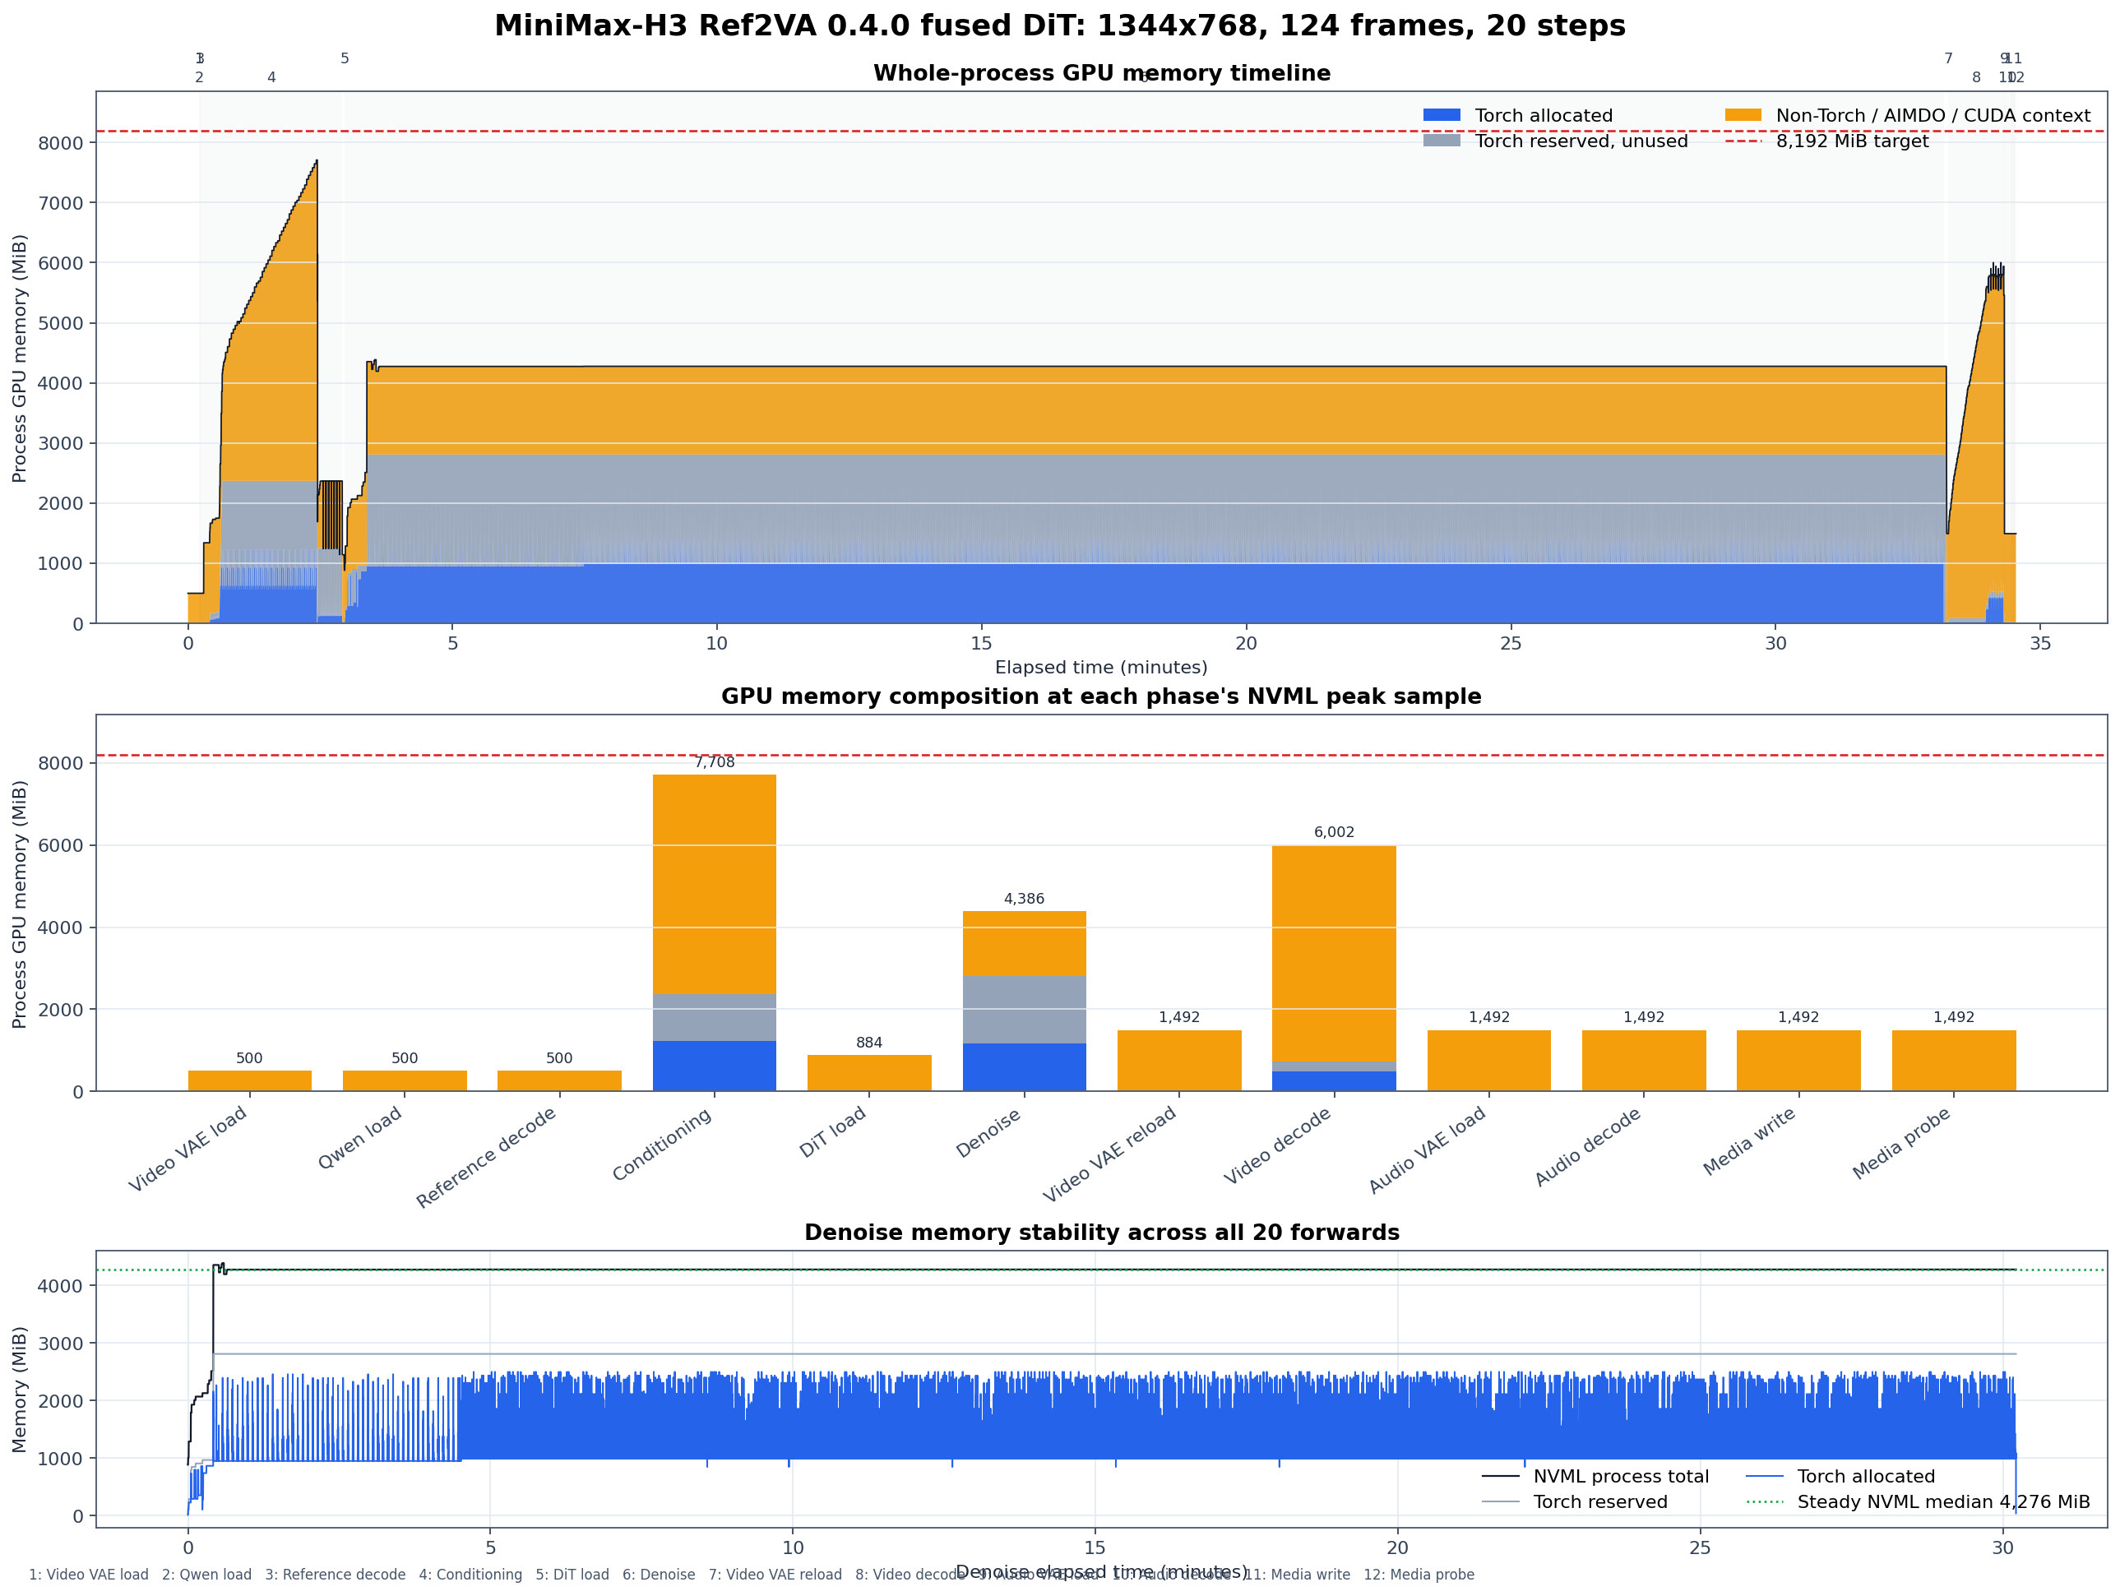Click the "Elapsed time (minutes)" axis label

click(x=1101, y=667)
